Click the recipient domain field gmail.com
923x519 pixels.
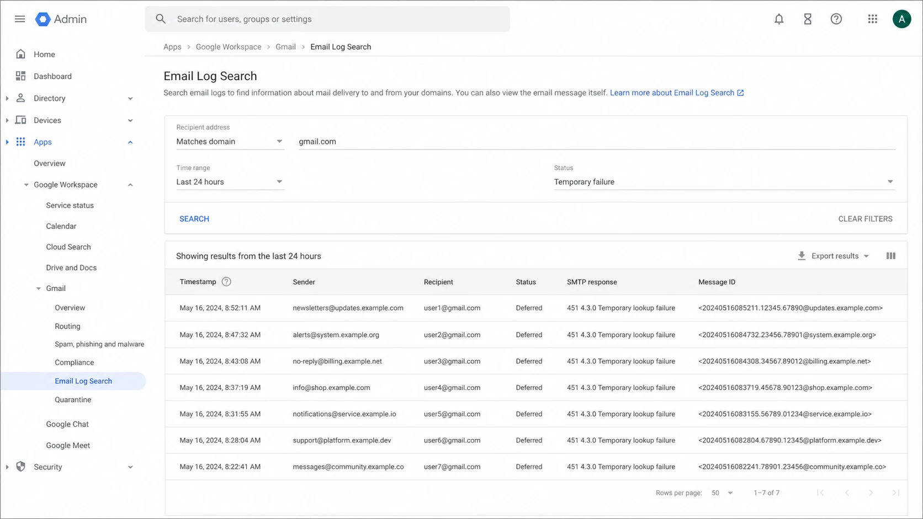(597, 142)
